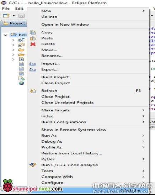Open the Configure submenu
Viewport: 155px width, 195px height.
click(x=88, y=183)
